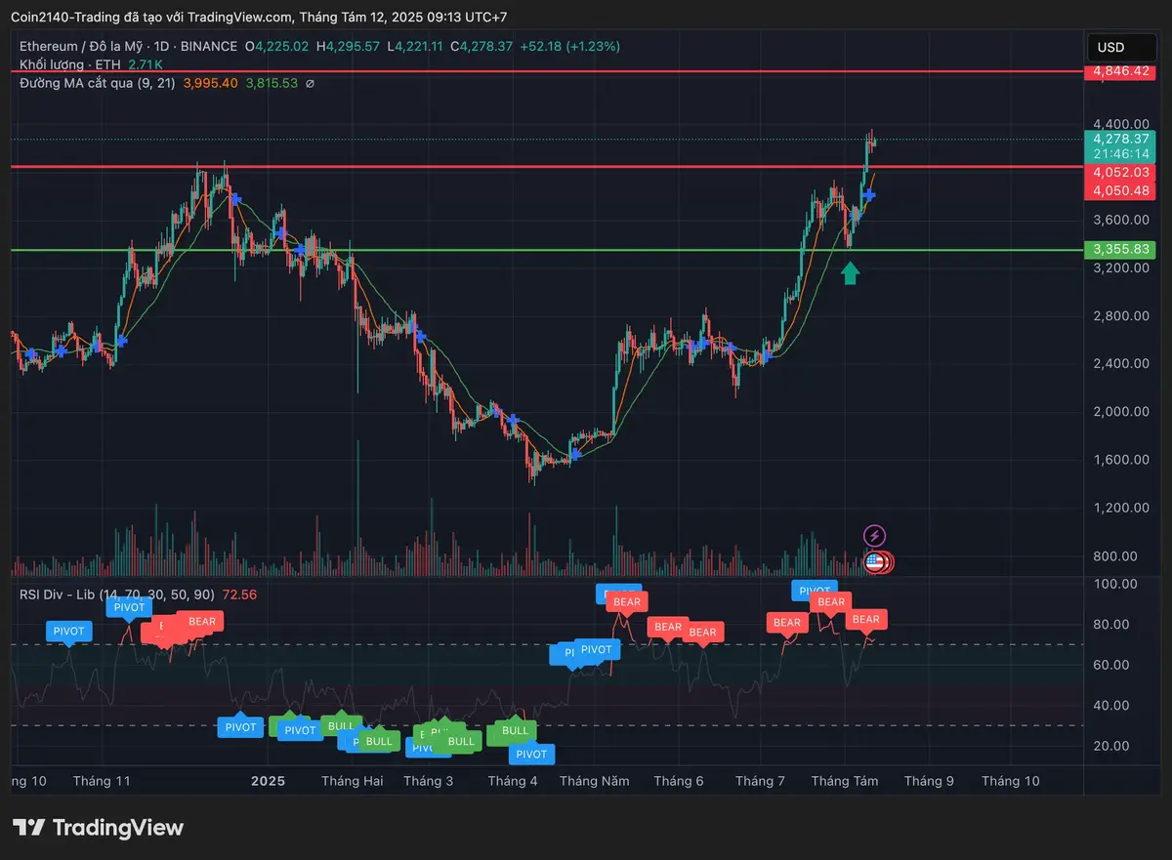Open the BINANCE exchange label in the legend
Viewport: 1172px width, 860px height.
(210, 46)
